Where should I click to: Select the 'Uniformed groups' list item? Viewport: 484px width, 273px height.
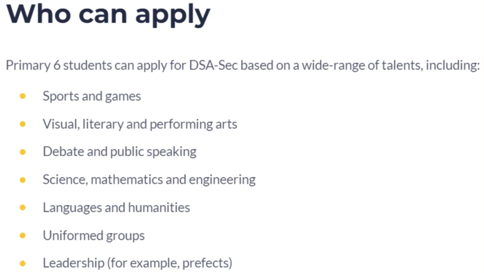tap(94, 236)
